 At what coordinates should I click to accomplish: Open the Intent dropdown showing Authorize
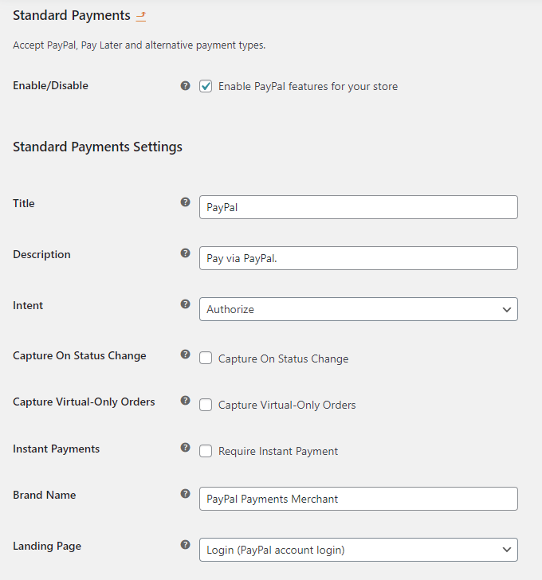coord(358,309)
